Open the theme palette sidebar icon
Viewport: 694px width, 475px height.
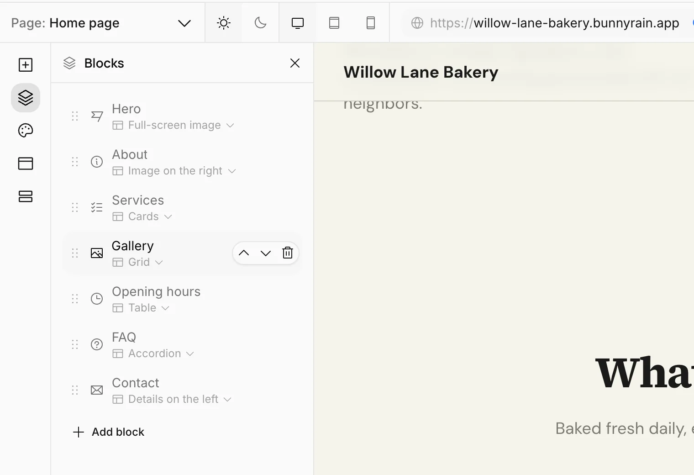coord(26,131)
